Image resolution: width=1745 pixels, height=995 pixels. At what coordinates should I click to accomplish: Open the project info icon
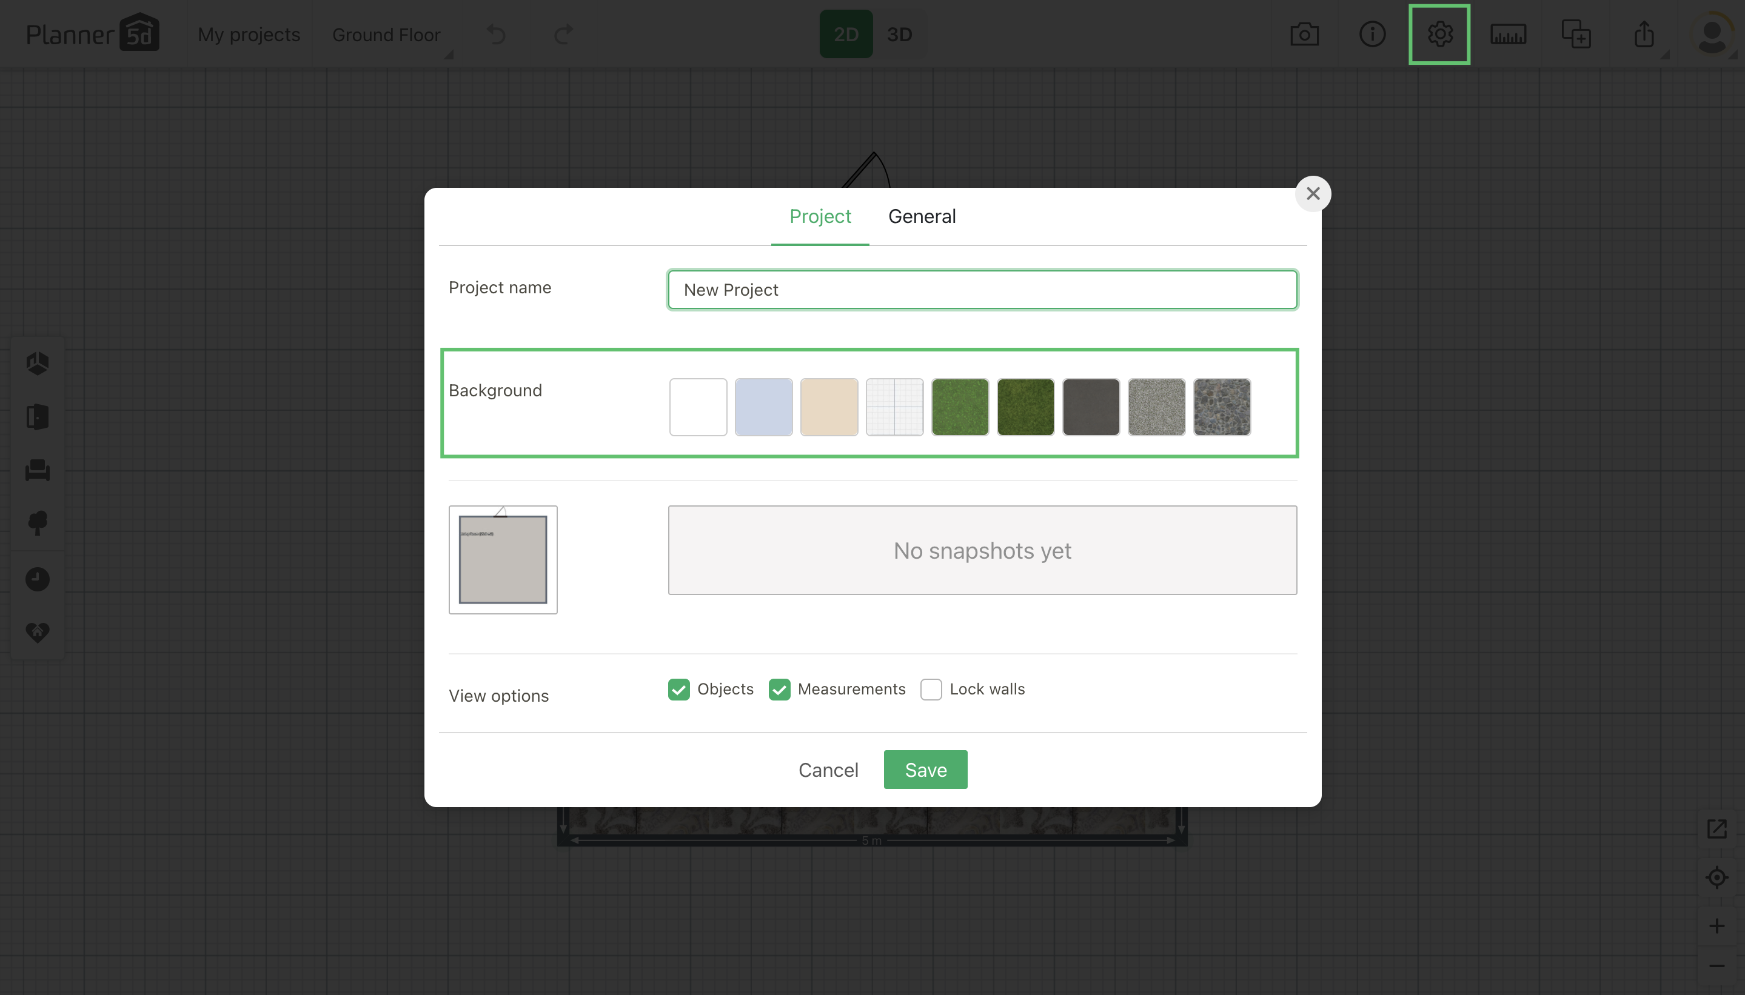[x=1372, y=34]
